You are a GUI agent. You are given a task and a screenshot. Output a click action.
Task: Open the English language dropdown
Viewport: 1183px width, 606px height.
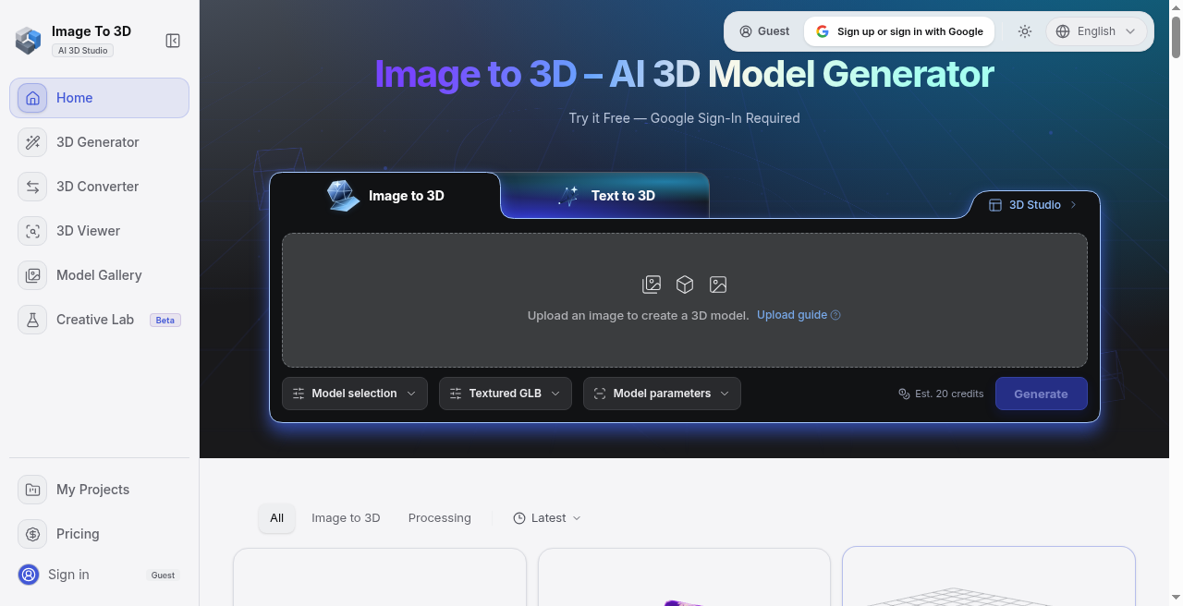click(x=1096, y=31)
